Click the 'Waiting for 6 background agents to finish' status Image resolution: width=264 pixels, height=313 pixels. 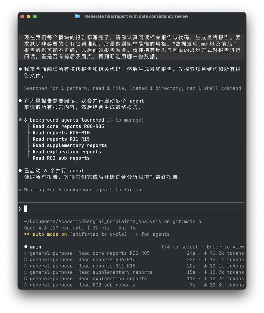83,190
